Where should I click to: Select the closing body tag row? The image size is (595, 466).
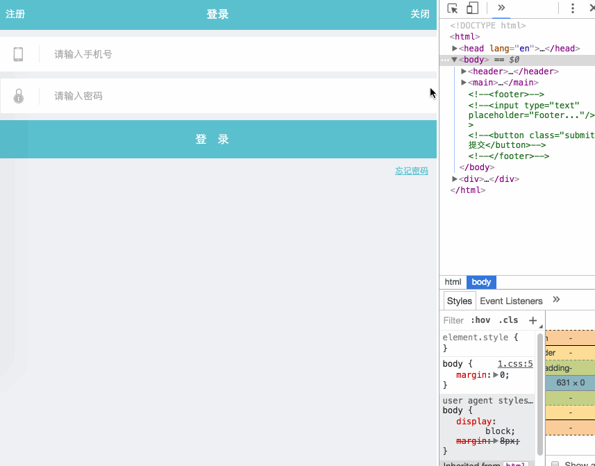click(x=476, y=167)
